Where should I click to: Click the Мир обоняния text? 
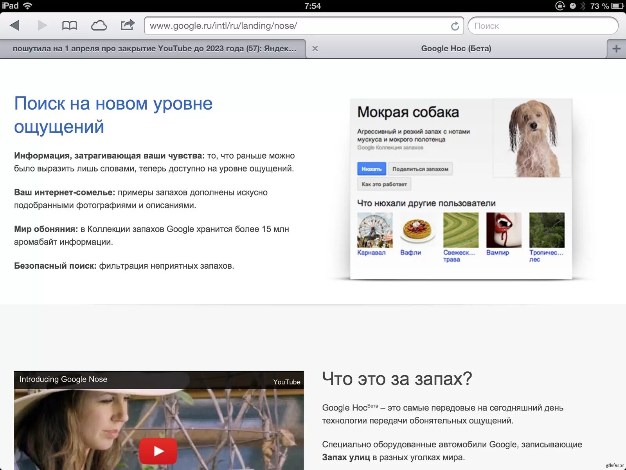46,229
